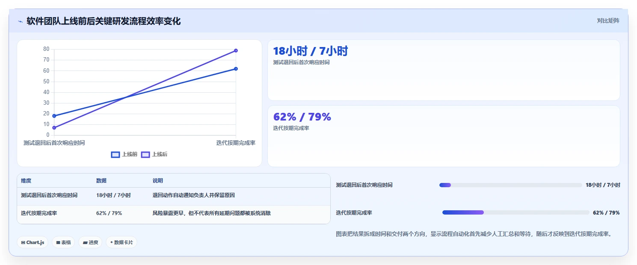637x265 pixels.
Task: Click the 上线后 data point at 7
Action: [54, 128]
